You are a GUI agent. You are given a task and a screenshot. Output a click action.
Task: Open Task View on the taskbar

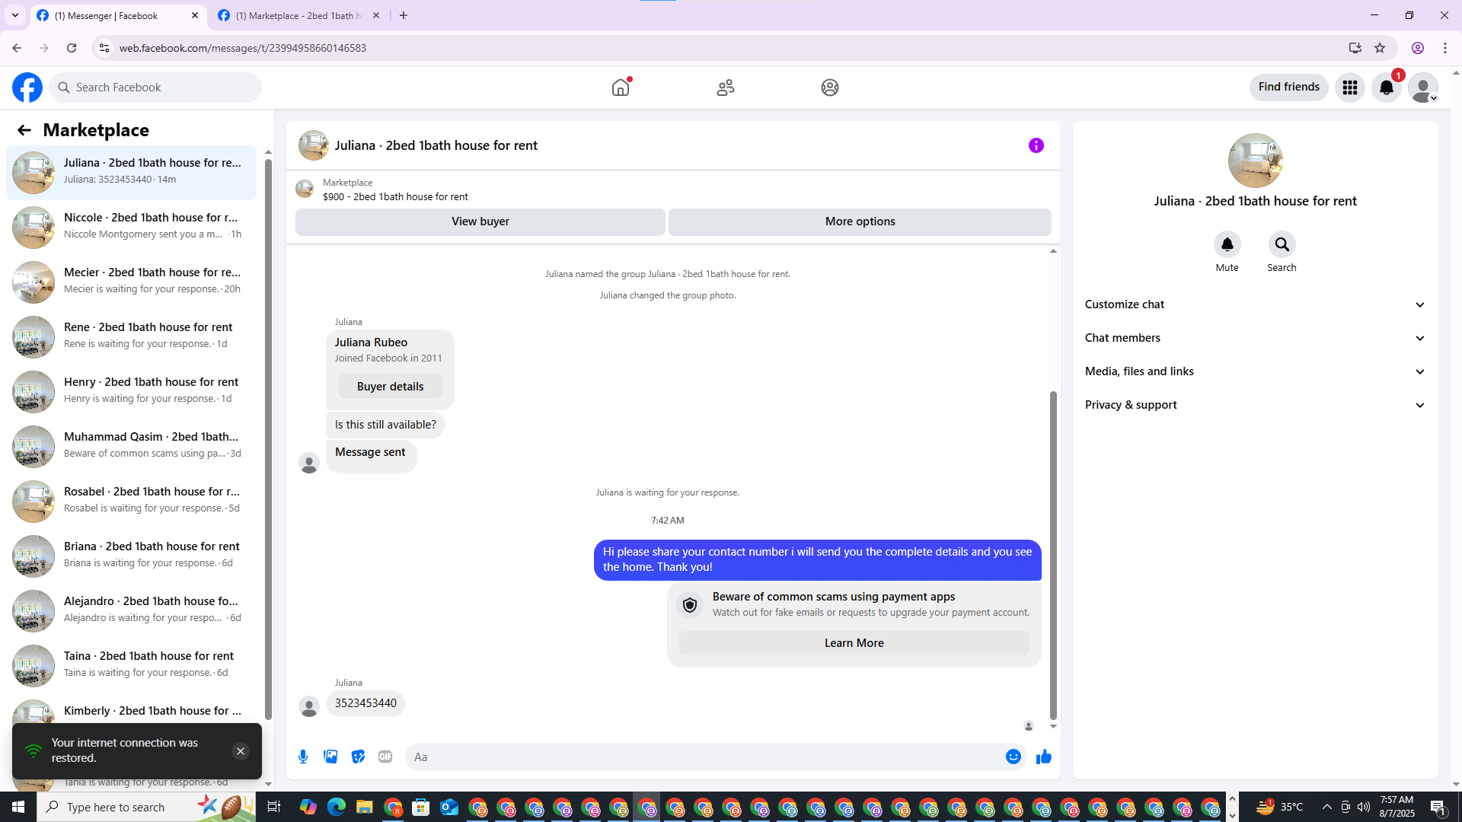[274, 807]
